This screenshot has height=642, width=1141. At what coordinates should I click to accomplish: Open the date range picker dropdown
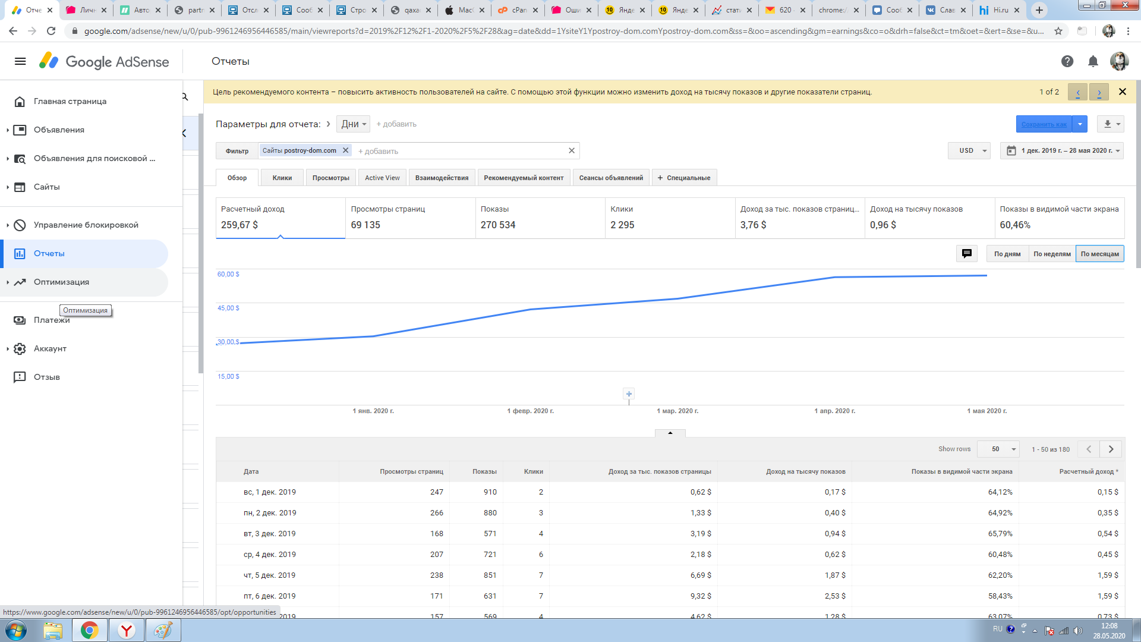click(x=1062, y=150)
